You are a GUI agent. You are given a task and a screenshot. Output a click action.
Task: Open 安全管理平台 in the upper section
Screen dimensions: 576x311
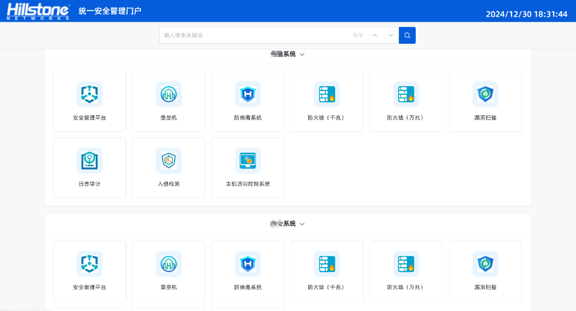click(90, 94)
